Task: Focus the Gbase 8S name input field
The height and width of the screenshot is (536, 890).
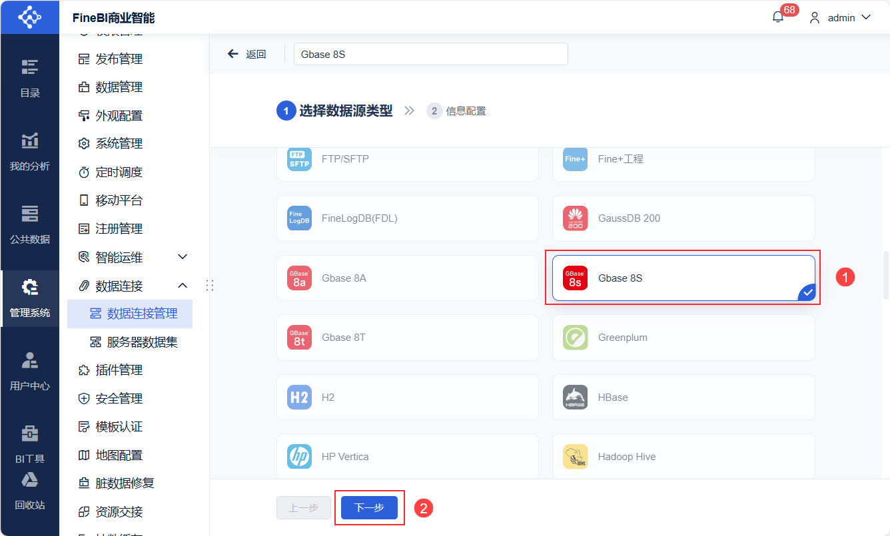Action: pos(431,54)
